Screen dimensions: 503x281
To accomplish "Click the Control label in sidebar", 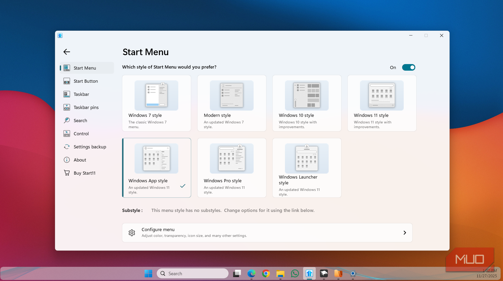I will point(81,134).
